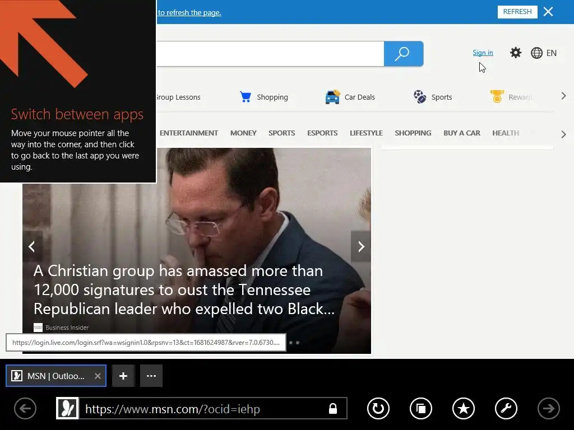The width and height of the screenshot is (574, 430).
Task: Click the Car Deals car icon
Action: pos(332,97)
